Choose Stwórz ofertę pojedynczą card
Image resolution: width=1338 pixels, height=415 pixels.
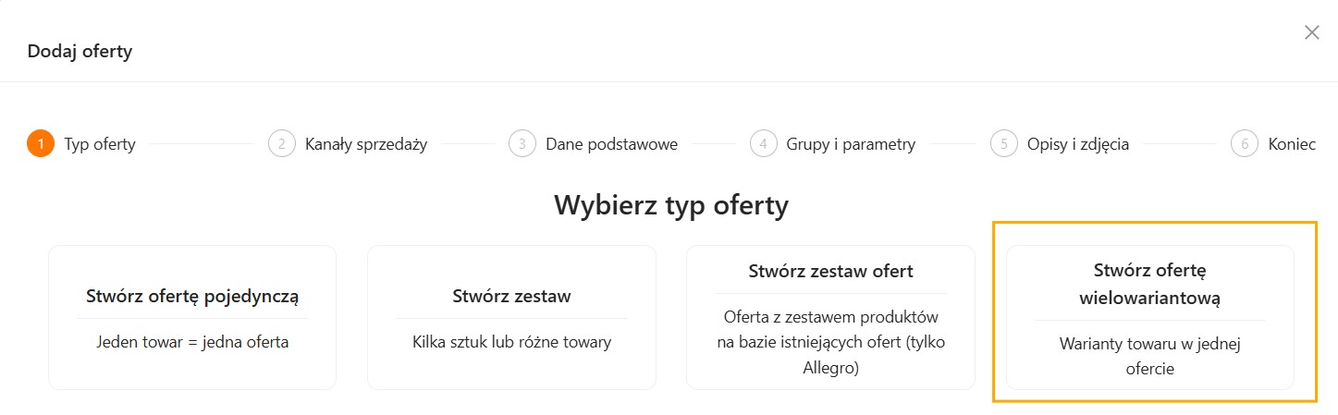click(192, 317)
